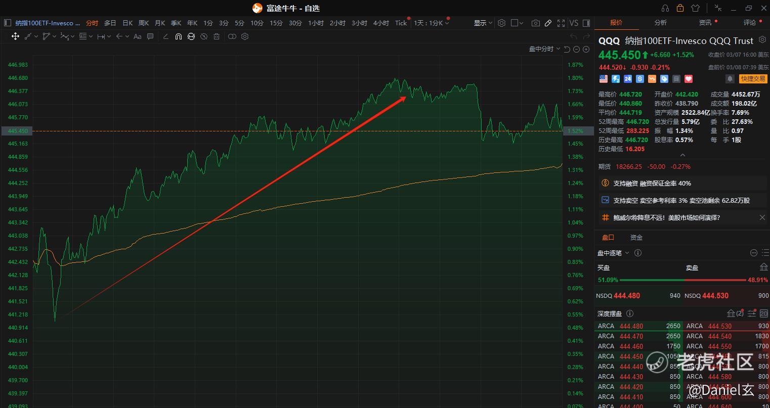Add a text label with Aa tool
The width and height of the screenshot is (770, 408).
[x=137, y=36]
